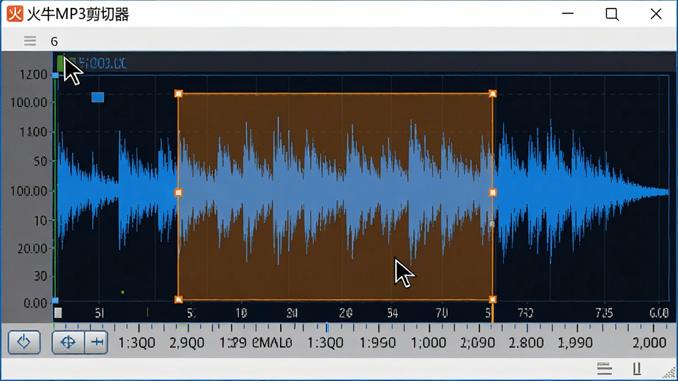
Task: Click the trim-to-marker button next to crosshair
Action: pos(97,342)
